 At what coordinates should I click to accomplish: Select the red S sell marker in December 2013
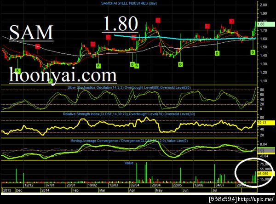[x=37, y=46]
